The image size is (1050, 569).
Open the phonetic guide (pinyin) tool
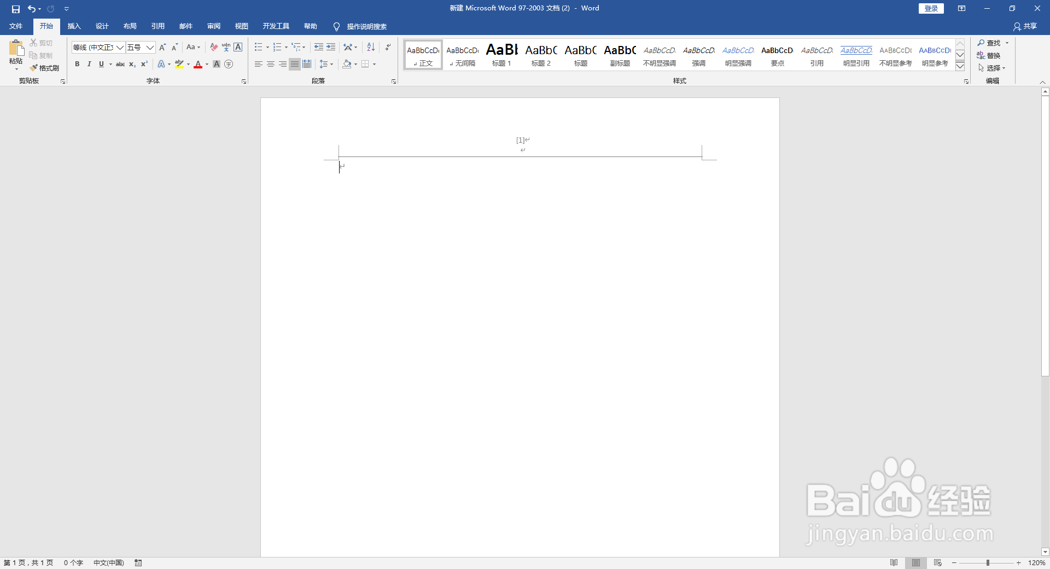(x=225, y=47)
